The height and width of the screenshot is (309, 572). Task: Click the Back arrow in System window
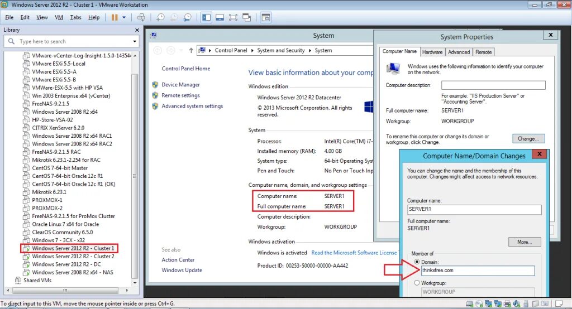[x=158, y=51]
